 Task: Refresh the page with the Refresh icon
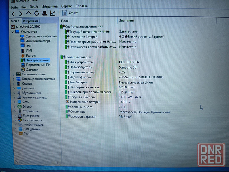37,13
